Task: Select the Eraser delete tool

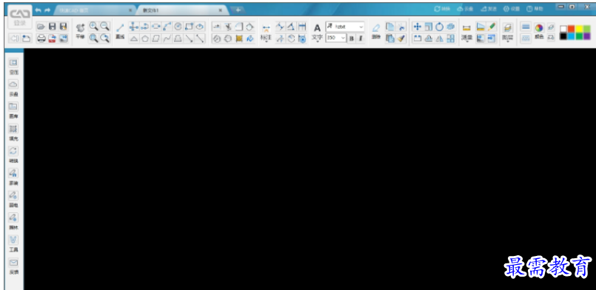Action: click(x=376, y=31)
